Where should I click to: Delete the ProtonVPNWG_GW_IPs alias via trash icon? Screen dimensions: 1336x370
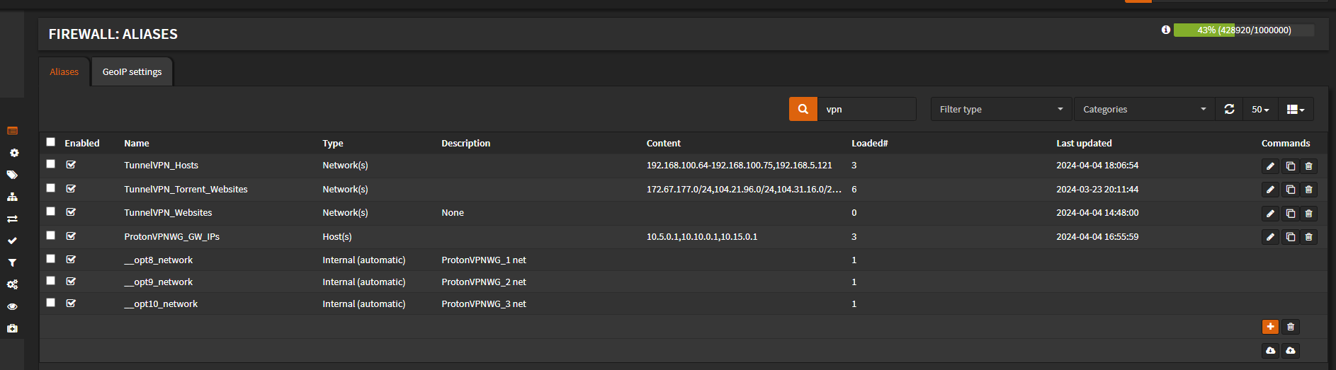tap(1308, 237)
